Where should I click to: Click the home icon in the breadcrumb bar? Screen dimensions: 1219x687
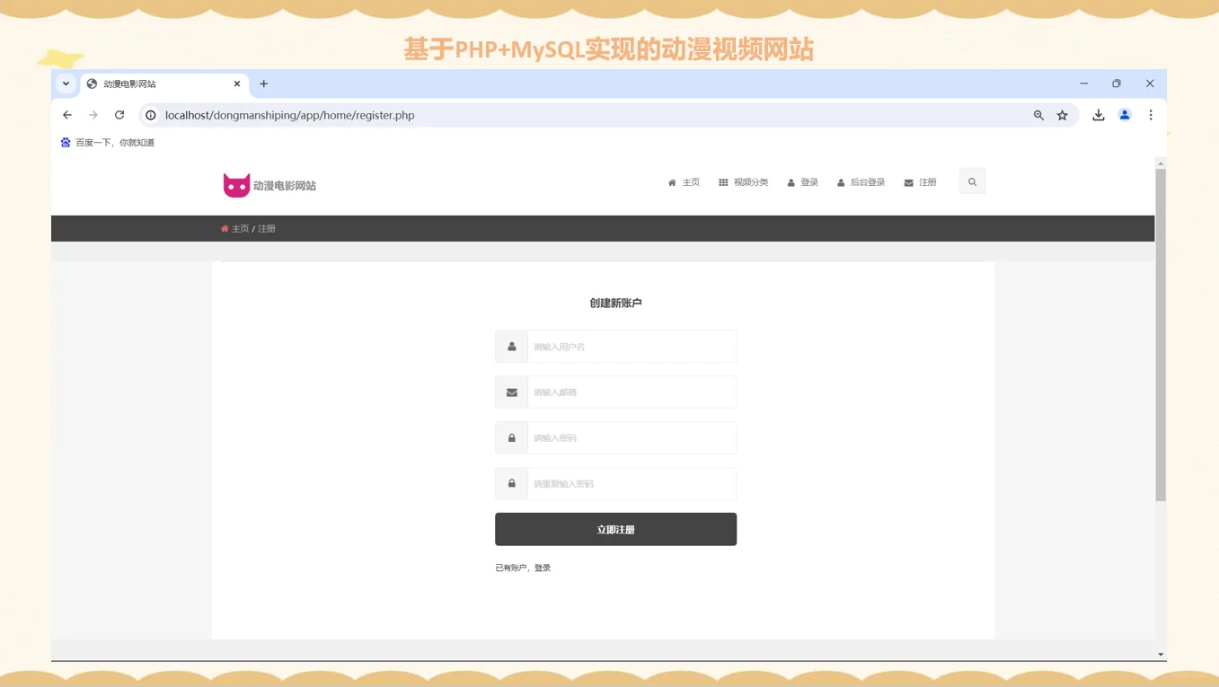click(224, 228)
